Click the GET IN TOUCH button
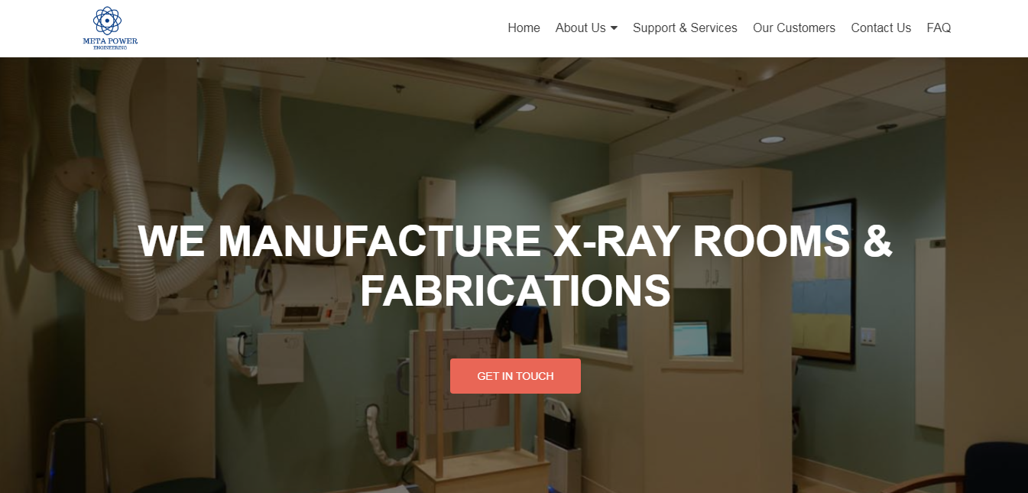Viewport: 1028px width, 493px height. coord(515,376)
